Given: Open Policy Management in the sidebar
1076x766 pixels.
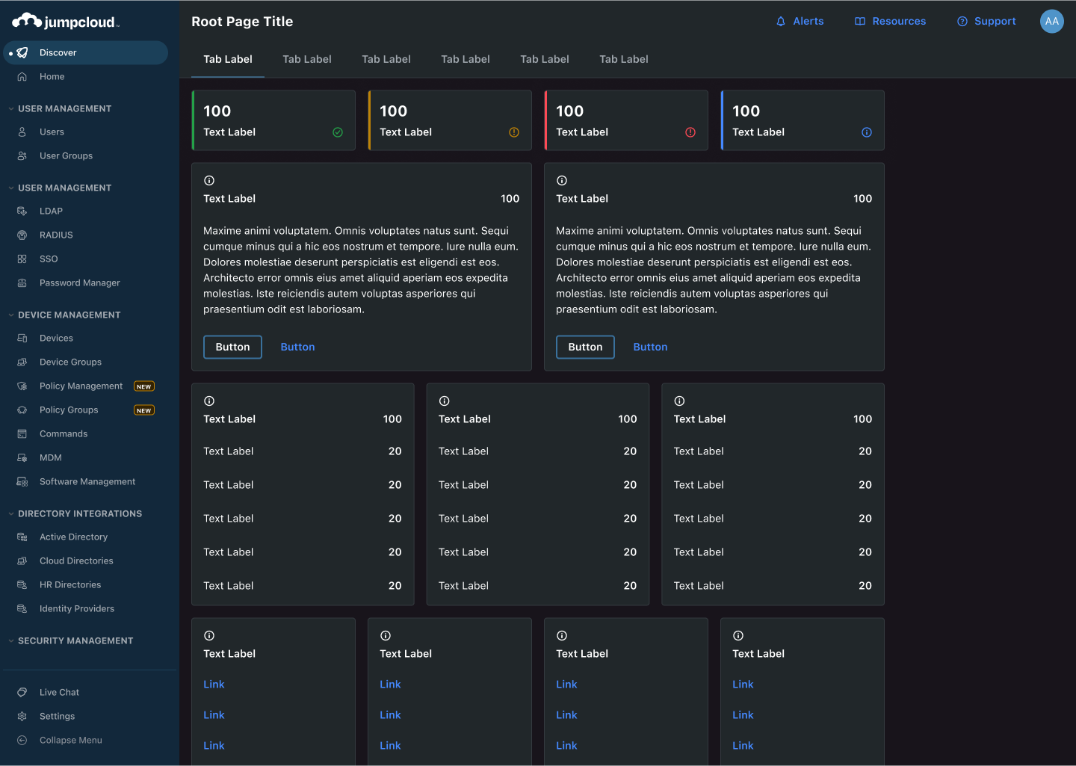Looking at the screenshot, I should (x=81, y=386).
